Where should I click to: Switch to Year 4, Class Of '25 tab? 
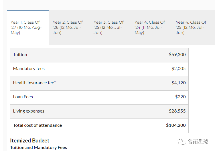(x=191, y=27)
